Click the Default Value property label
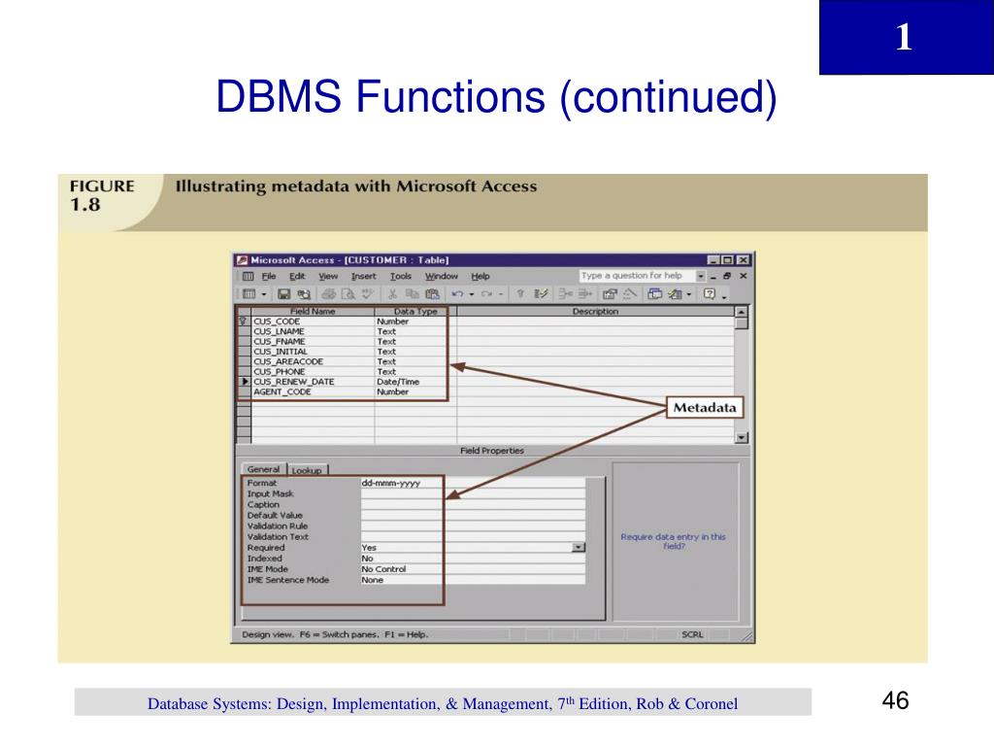Screen dimensions: 994x746 point(275,515)
